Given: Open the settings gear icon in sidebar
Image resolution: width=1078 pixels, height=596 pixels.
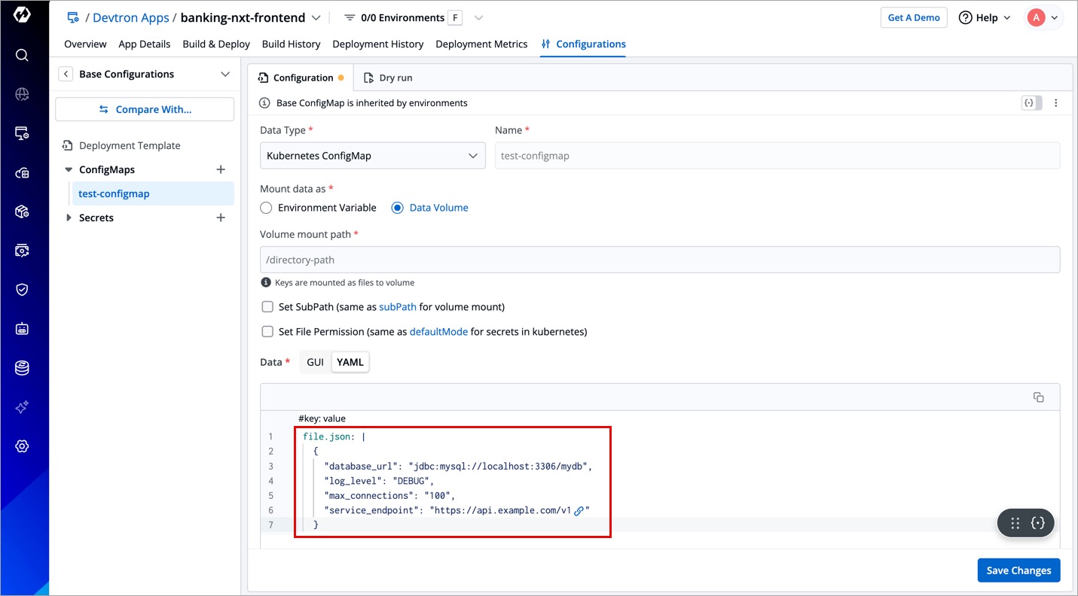Looking at the screenshot, I should coord(22,446).
